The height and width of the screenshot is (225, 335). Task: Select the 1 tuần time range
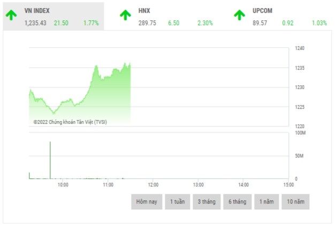tap(177, 201)
